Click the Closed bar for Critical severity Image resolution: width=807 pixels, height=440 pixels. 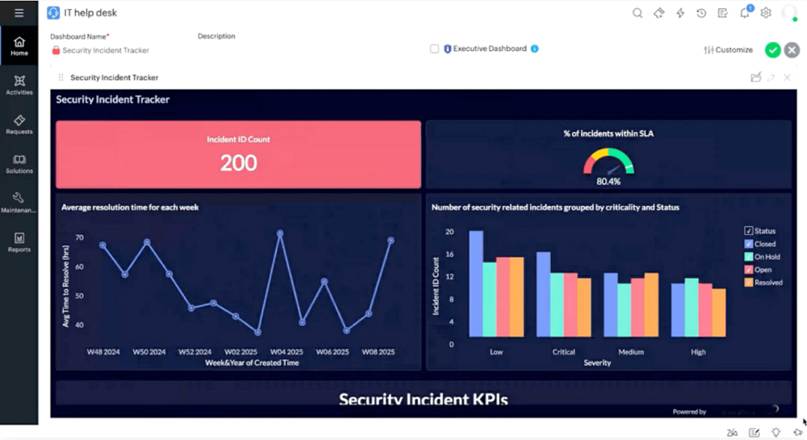tap(543, 295)
